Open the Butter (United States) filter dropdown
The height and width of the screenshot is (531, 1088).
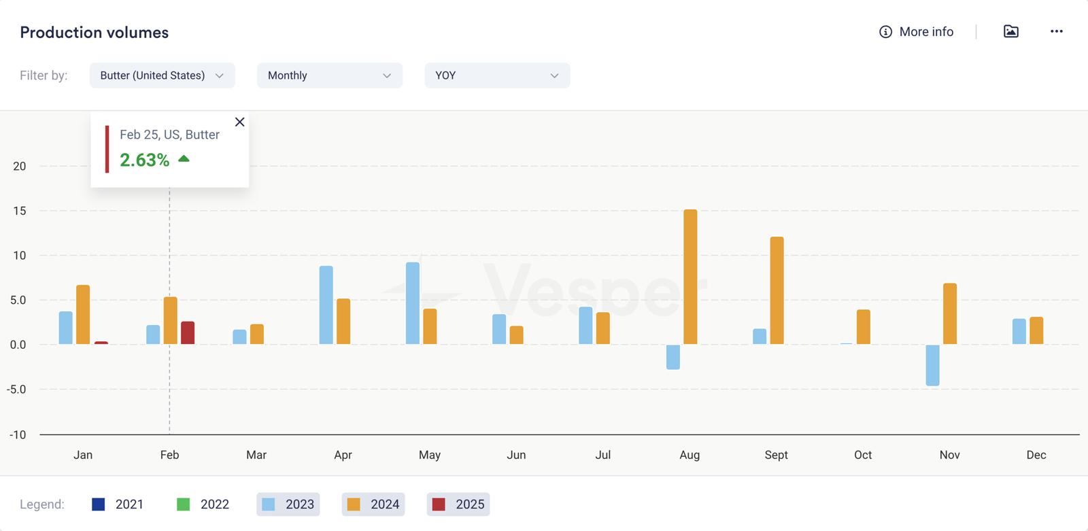click(162, 75)
